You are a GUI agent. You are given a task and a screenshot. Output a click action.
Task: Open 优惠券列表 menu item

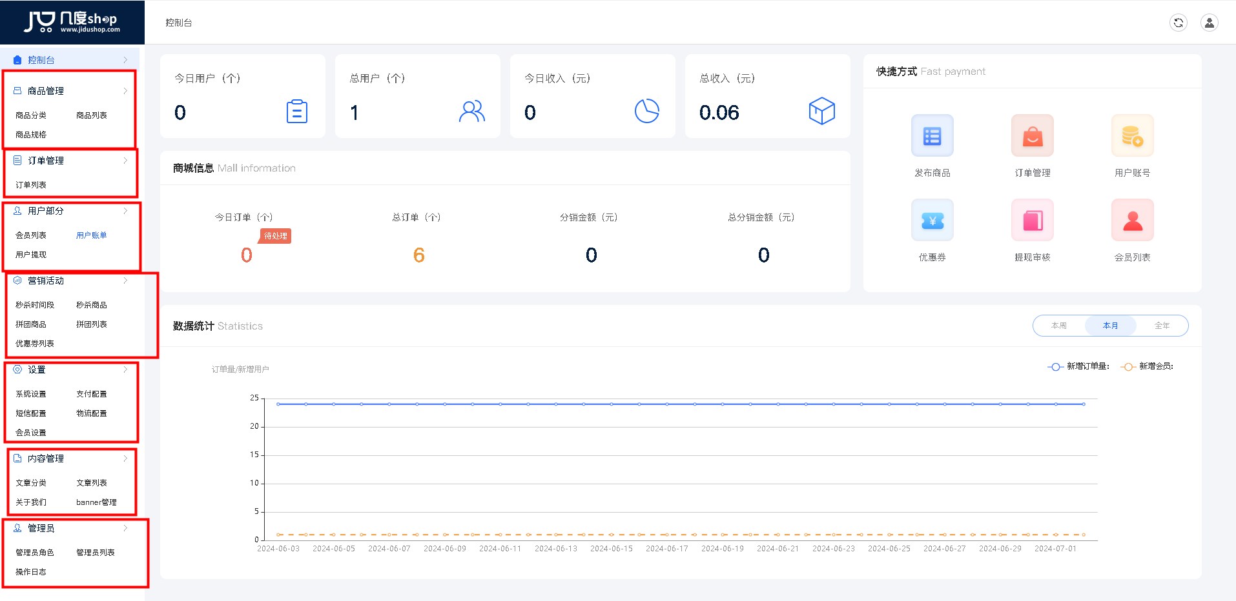[35, 344]
